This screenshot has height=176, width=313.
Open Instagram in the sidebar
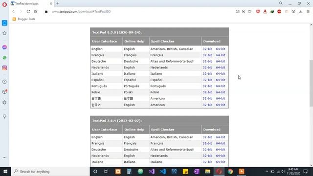(x=4, y=68)
